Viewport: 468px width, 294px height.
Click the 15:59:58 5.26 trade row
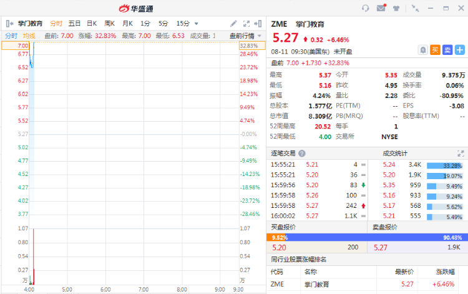(317, 195)
